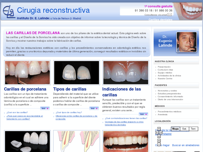Open the front teeth close-up thumbnail
Screen dimensions: 203x152
(126, 73)
